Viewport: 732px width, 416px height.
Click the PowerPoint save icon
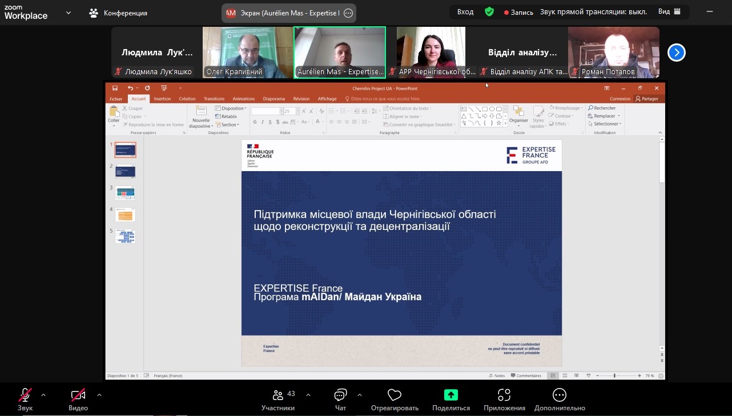point(115,88)
